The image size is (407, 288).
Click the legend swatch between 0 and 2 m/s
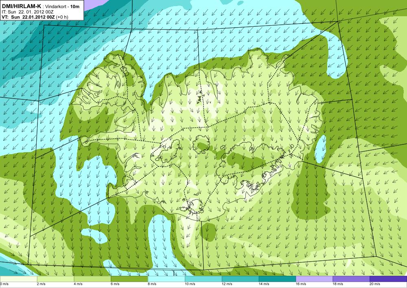(x=18, y=279)
